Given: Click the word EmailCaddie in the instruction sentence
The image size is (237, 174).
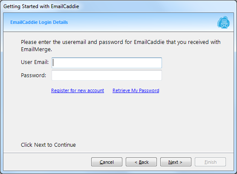Looking at the screenshot, I should pyautogui.click(x=149, y=42).
